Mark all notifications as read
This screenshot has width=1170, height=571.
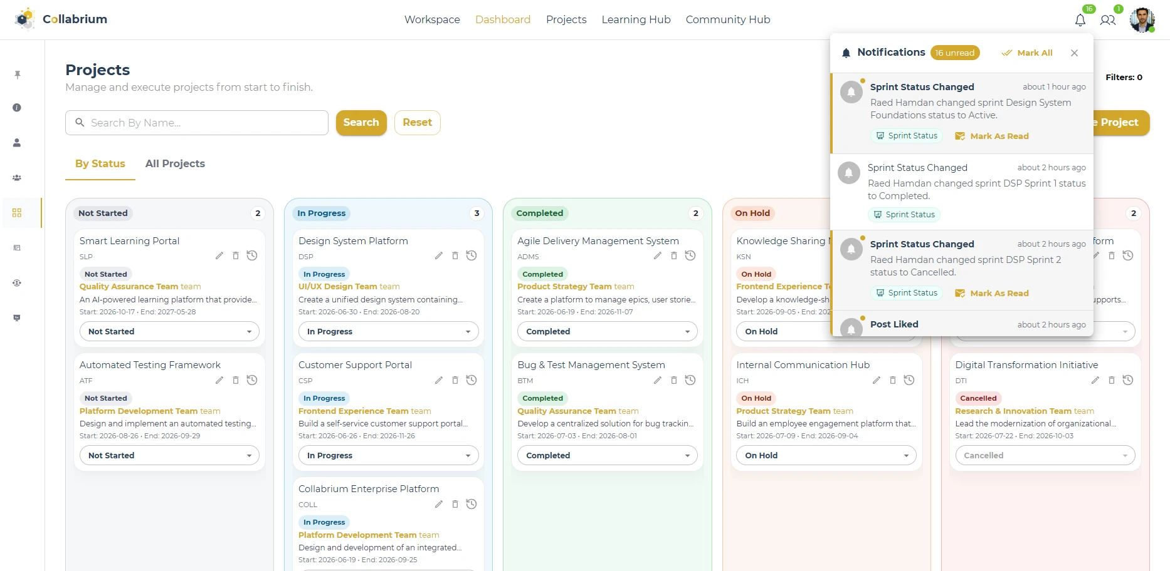pos(1027,53)
